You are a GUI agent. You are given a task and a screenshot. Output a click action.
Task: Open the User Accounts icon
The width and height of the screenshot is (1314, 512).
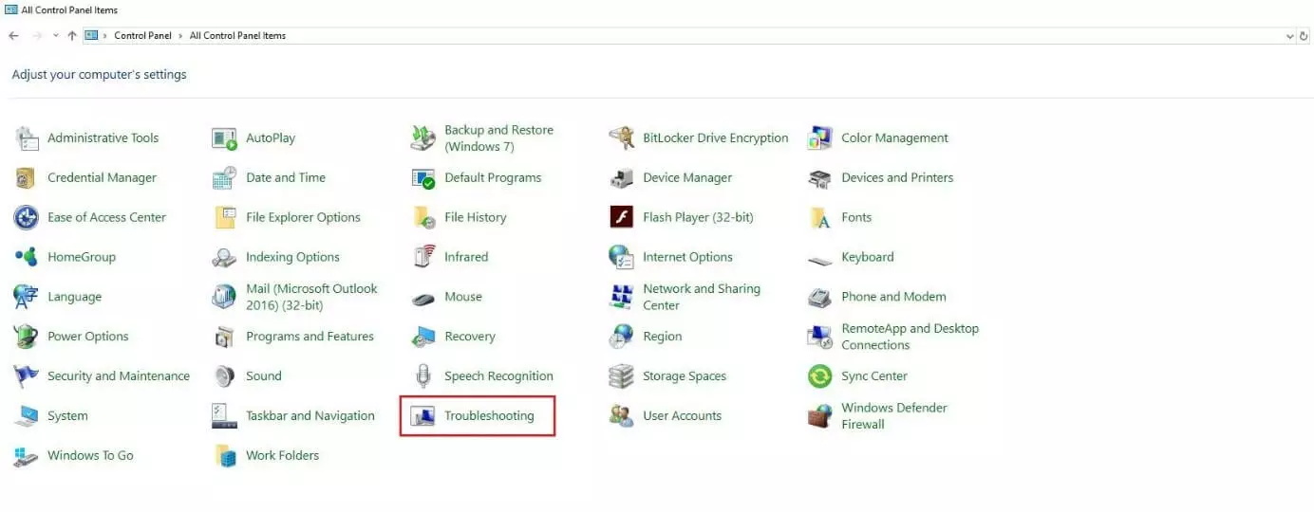pos(622,416)
